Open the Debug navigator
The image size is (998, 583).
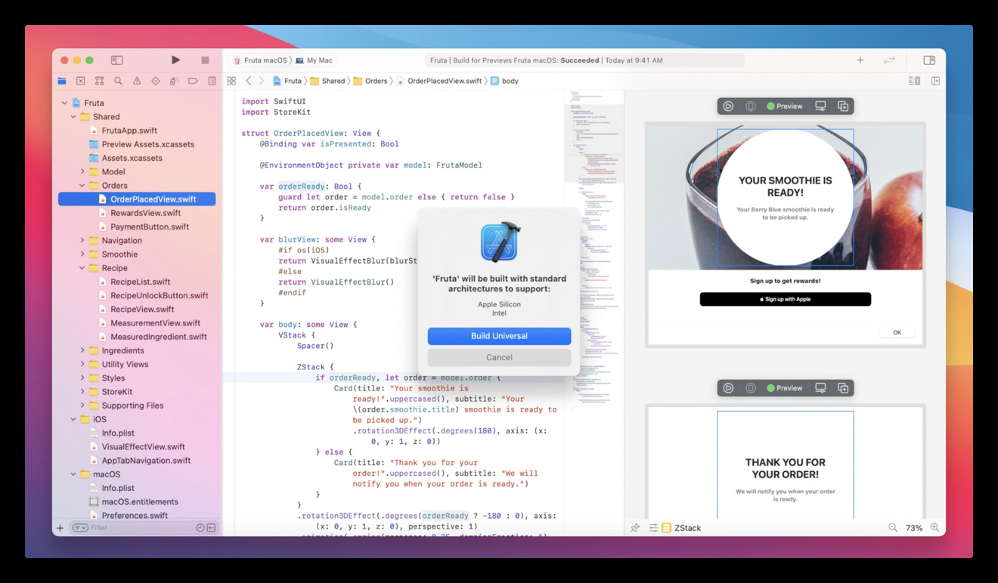(174, 81)
